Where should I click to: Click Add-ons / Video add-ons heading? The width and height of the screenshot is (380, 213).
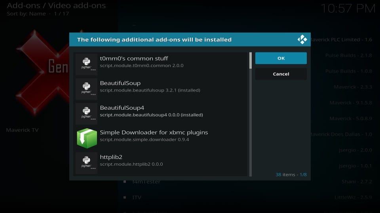[56, 5]
